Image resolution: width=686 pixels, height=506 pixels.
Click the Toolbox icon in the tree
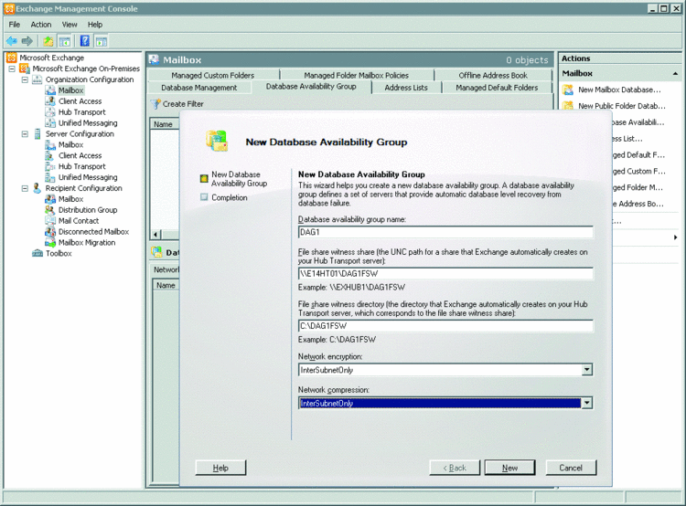38,253
